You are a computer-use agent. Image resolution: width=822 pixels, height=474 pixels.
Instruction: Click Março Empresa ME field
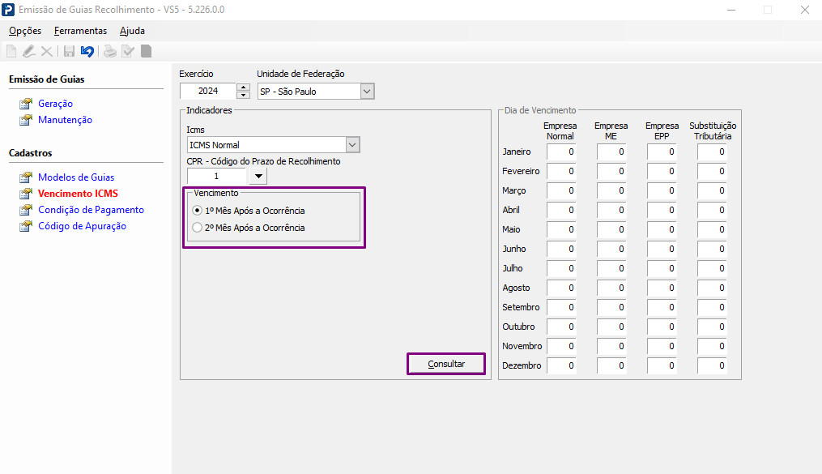point(611,191)
